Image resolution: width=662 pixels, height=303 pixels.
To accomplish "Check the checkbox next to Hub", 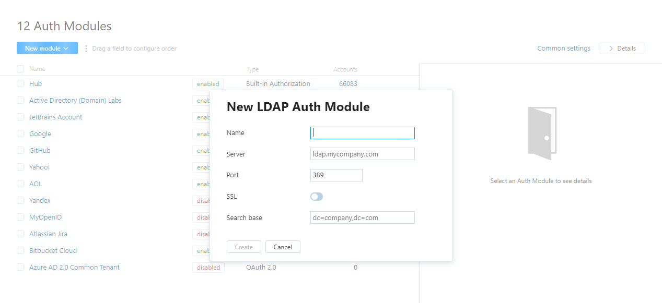I will [20, 83].
